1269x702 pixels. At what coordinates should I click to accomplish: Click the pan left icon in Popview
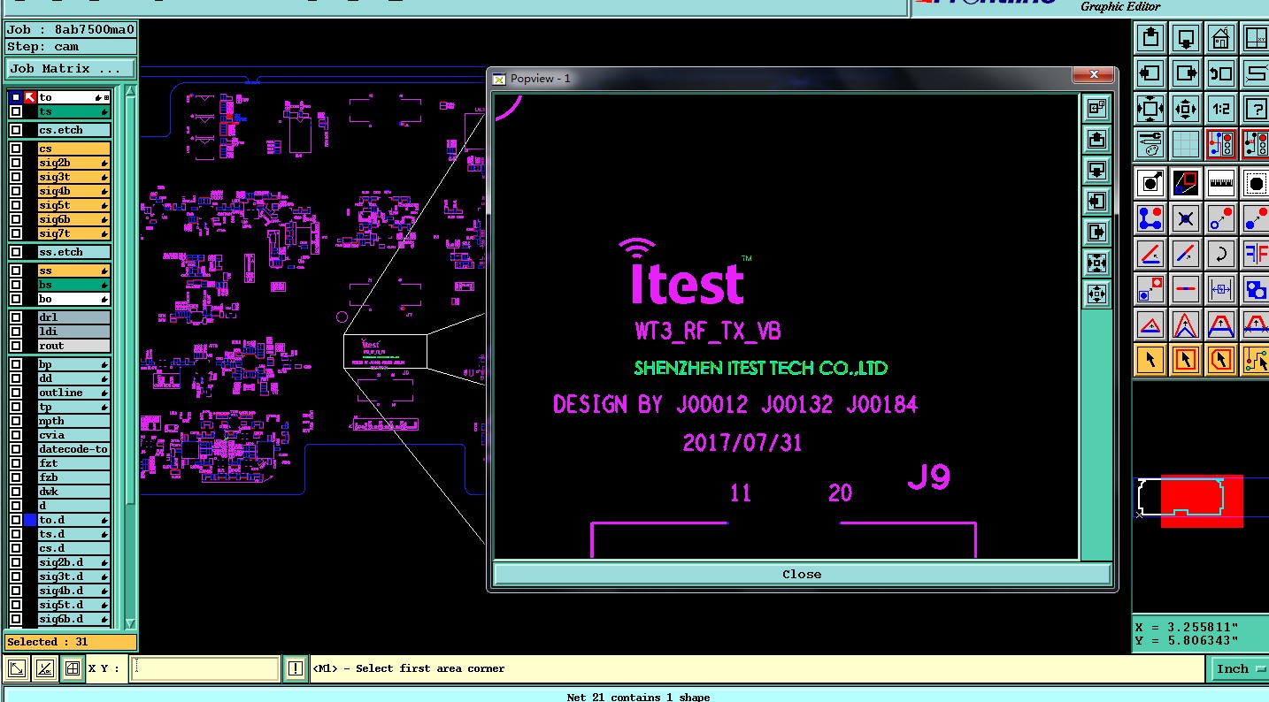(1097, 201)
